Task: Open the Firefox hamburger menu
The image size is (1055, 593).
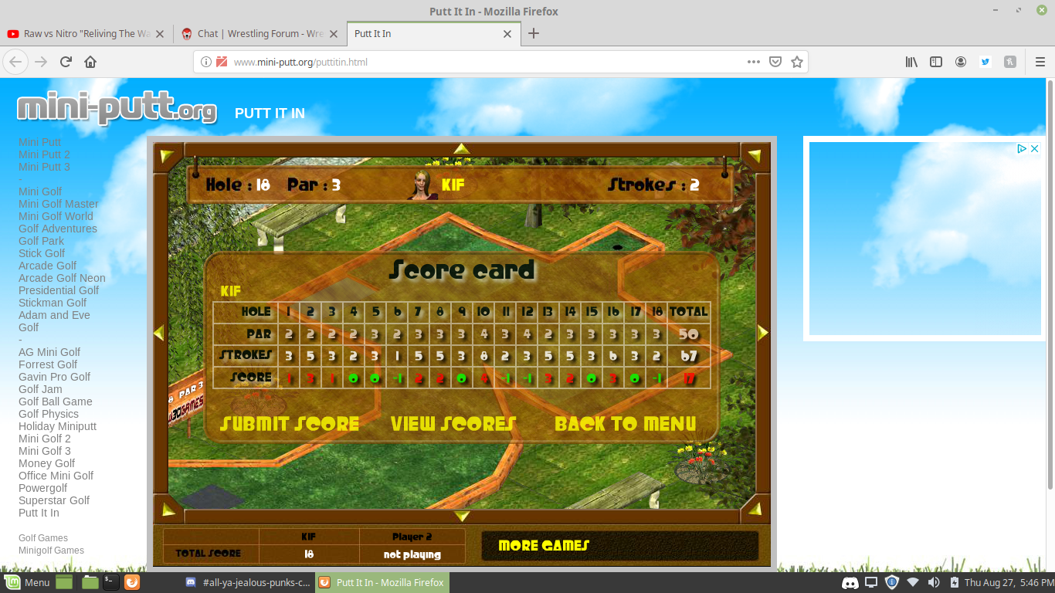Action: click(1040, 62)
